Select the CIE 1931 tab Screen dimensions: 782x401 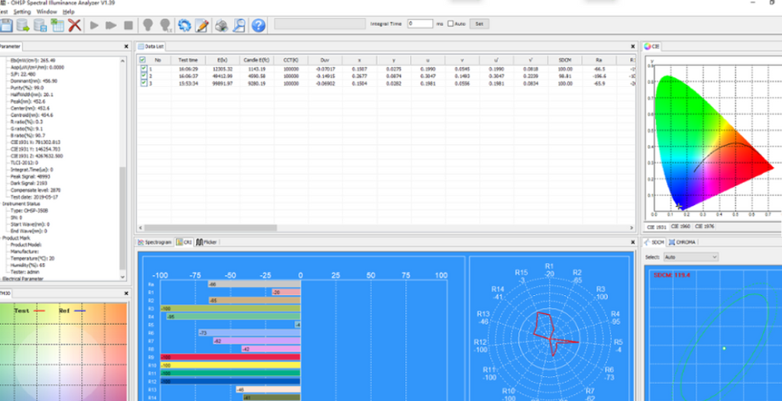656,227
